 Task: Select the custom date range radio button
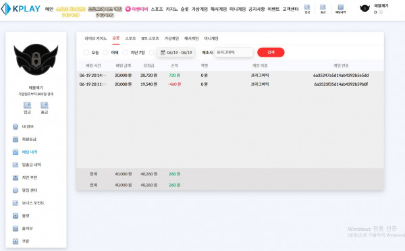pos(152,53)
